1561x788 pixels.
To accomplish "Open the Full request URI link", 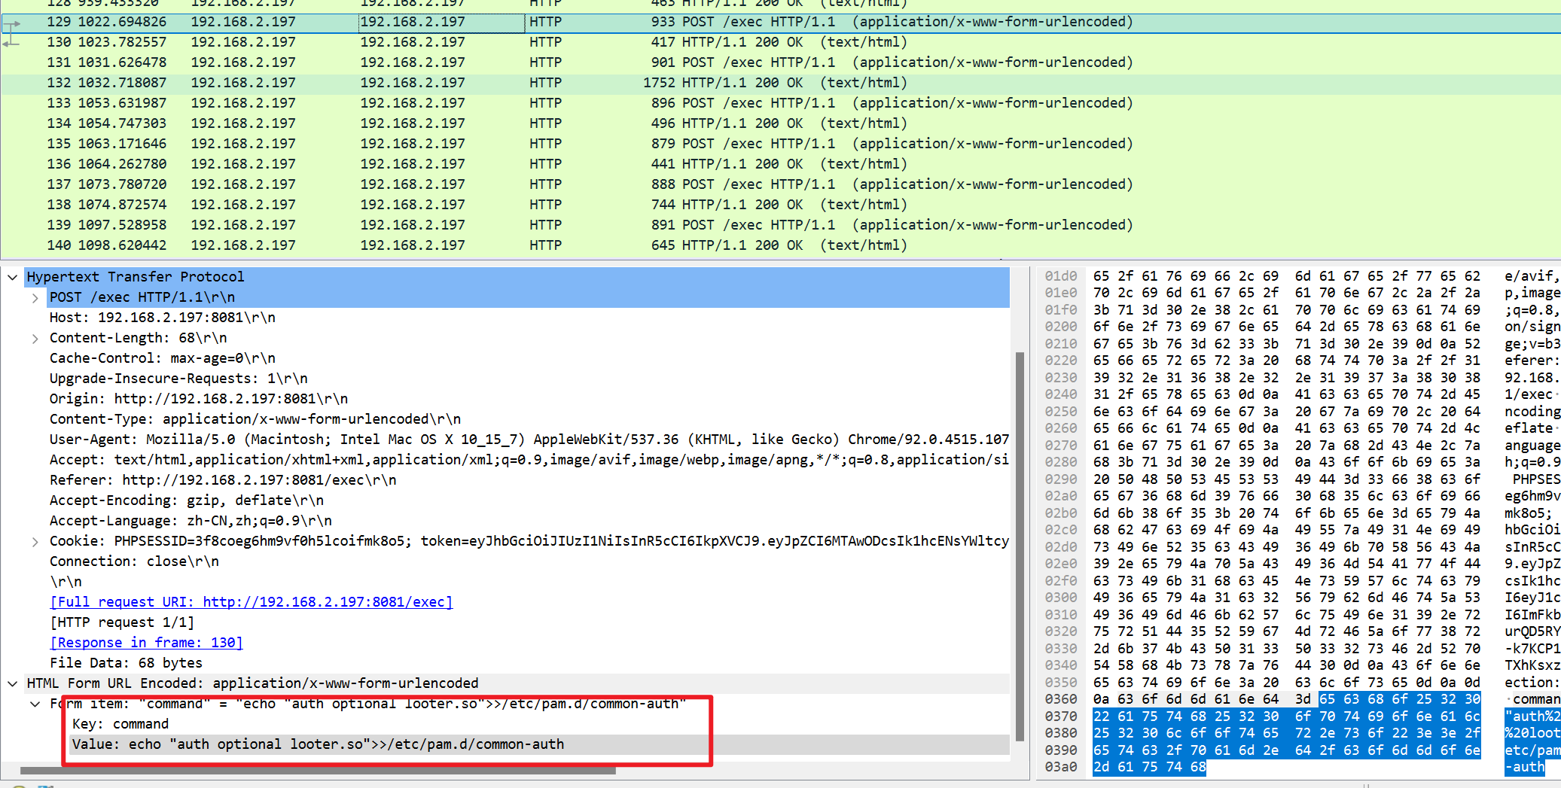I will pos(251,602).
